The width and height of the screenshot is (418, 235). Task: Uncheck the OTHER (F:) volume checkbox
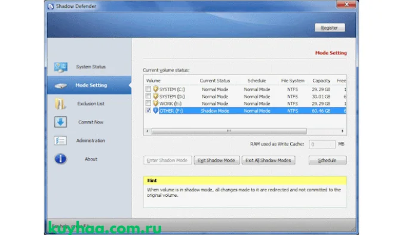[148, 110]
